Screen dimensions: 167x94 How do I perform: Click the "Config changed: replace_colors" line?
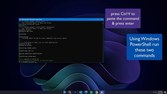click(x=33, y=21)
